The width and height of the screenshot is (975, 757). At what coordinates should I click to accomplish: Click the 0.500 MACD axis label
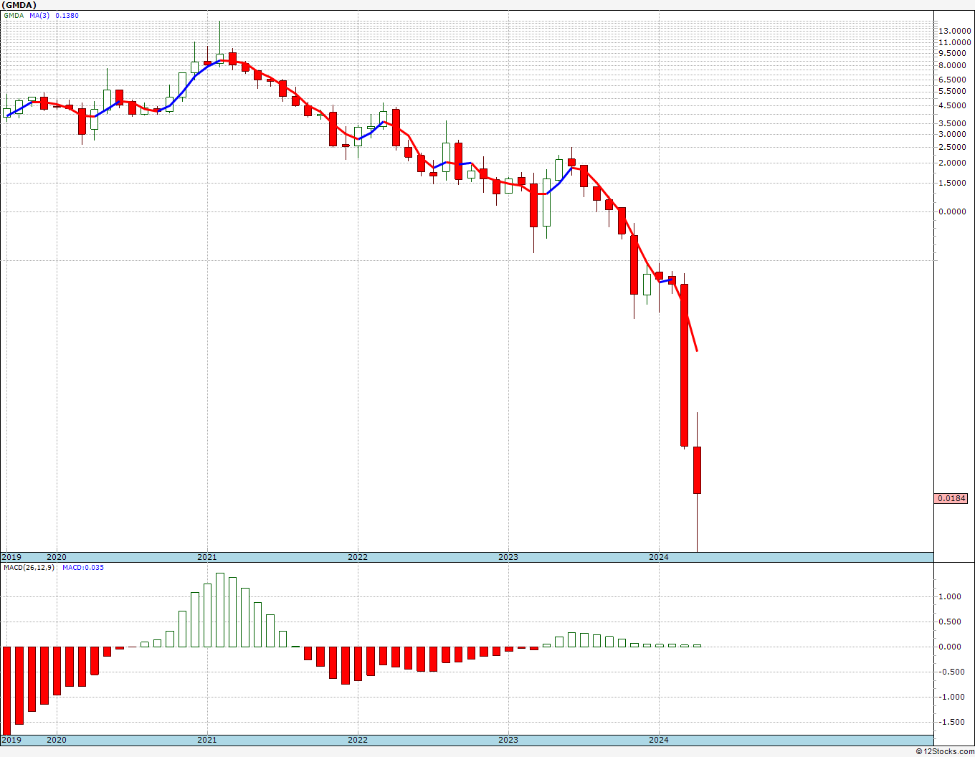(950, 622)
